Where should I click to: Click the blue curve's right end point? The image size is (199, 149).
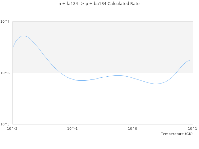pos(190,61)
